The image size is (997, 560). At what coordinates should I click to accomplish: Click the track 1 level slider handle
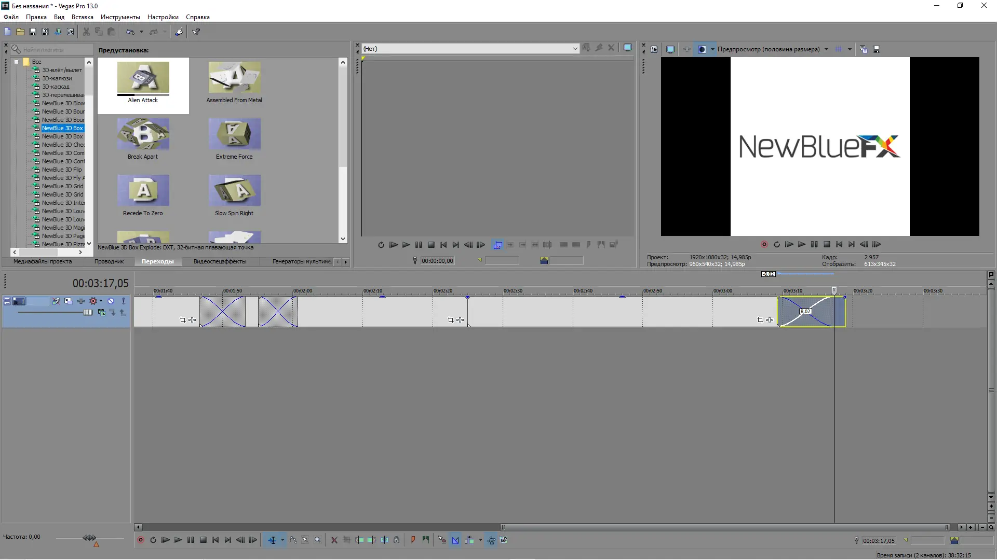click(88, 312)
